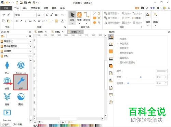Select 图片或纹理填充 option
Viewport: 171px width, 127px height.
click(x=126, y=62)
